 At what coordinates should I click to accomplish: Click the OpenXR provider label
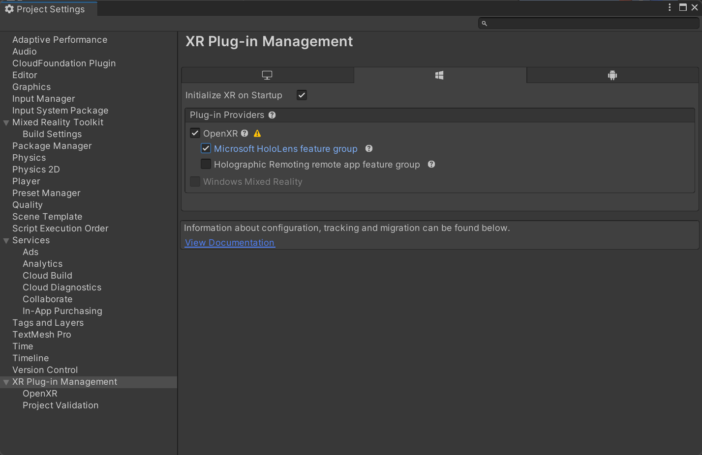[x=220, y=134]
